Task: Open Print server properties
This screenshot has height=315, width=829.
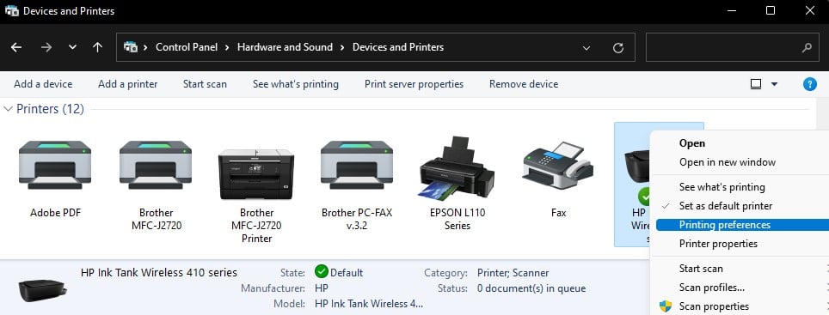Action: (x=414, y=84)
